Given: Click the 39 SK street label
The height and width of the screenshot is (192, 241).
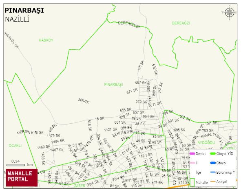Looking at the screenshot, I should click(x=125, y=138).
